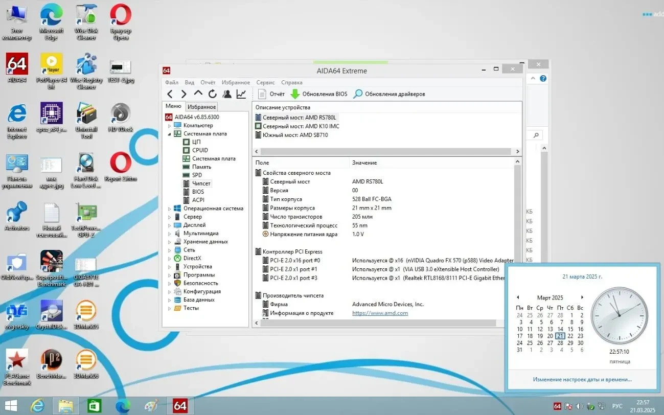Screen dimensions: 664x415
Task: Click next month arrow in calendar
Action: 582,297
